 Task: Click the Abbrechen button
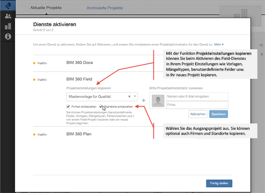tap(198, 114)
